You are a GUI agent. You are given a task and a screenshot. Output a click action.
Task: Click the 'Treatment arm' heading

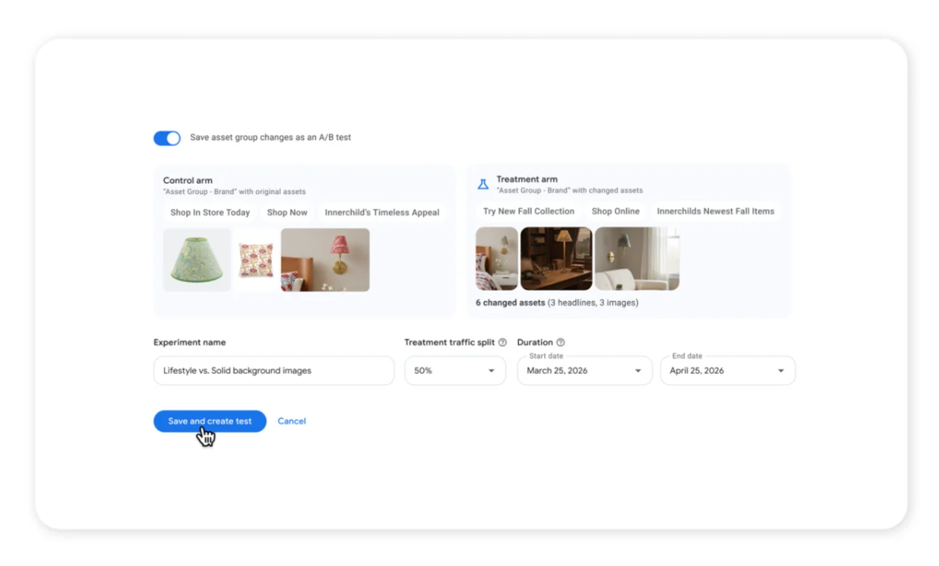[x=527, y=179]
